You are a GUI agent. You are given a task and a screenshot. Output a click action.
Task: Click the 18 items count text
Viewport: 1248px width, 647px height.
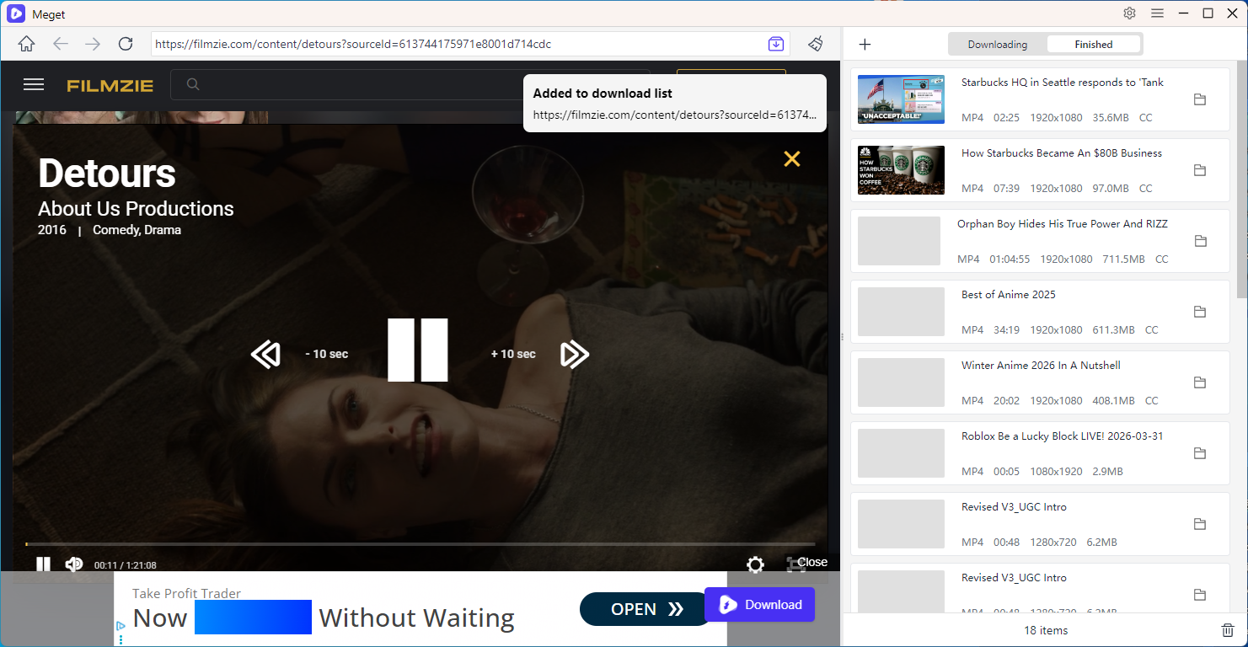pos(1046,630)
